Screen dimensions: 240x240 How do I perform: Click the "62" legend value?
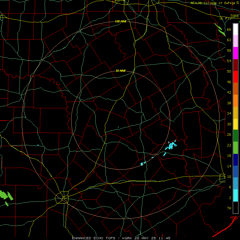[229, 40]
